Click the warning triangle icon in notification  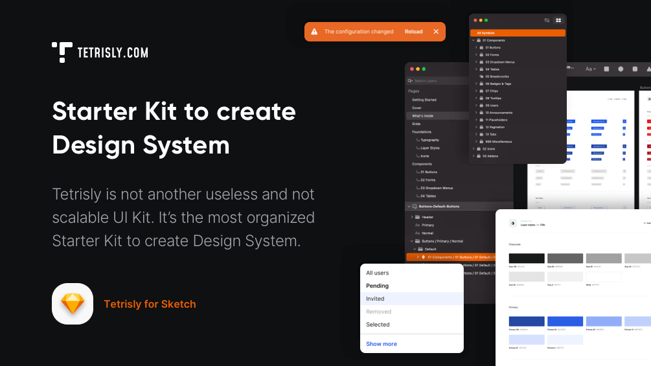314,32
